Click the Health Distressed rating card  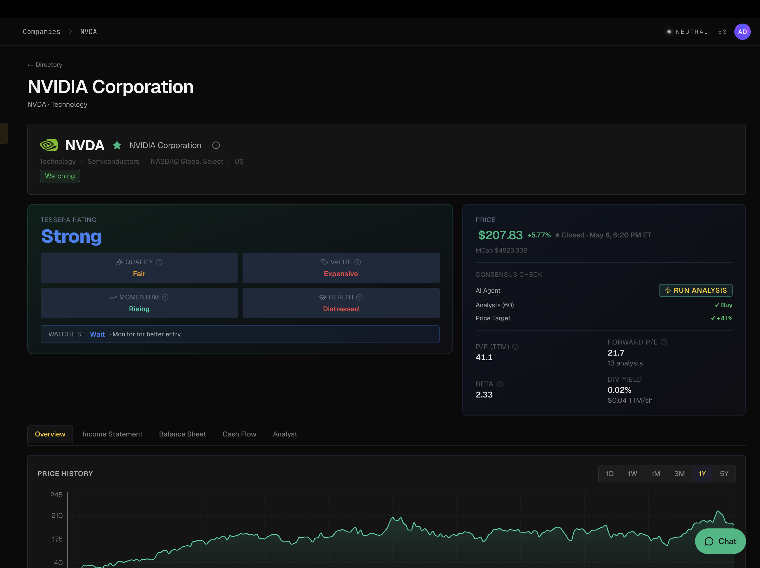(341, 303)
